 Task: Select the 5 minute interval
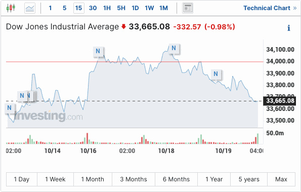pyautogui.click(x=65, y=8)
